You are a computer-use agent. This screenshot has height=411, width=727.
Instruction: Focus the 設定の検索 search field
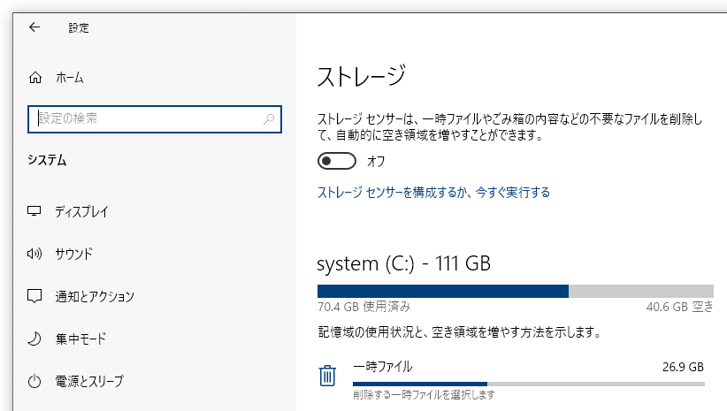(146, 118)
